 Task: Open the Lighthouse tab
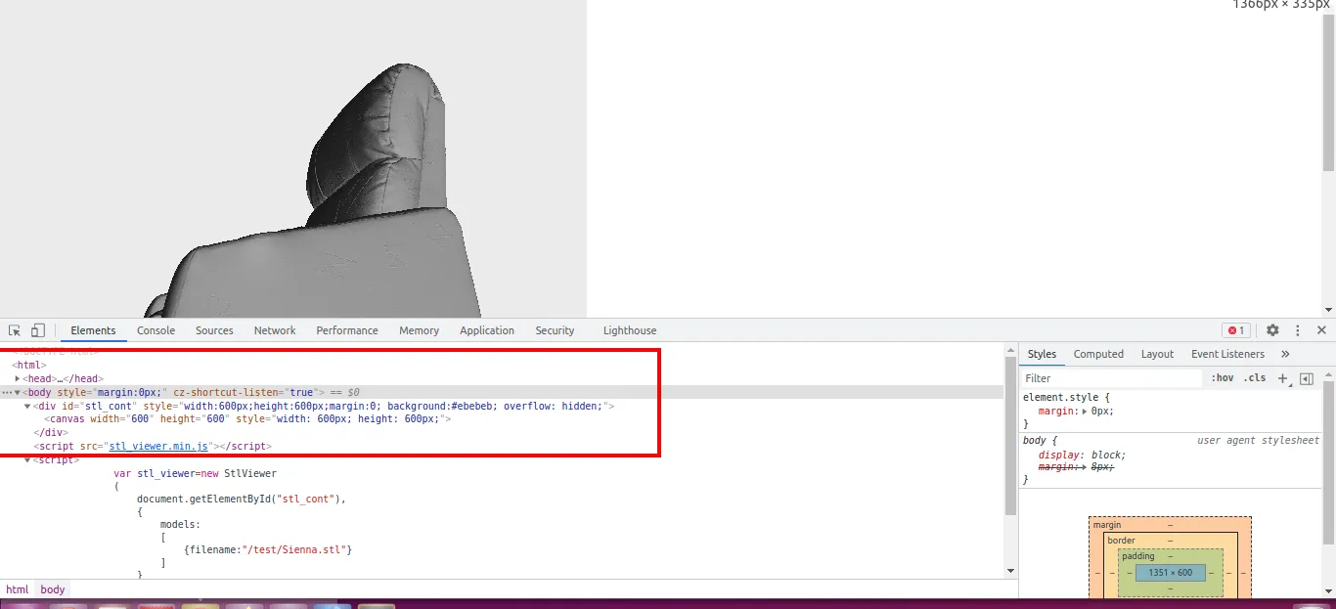point(630,330)
